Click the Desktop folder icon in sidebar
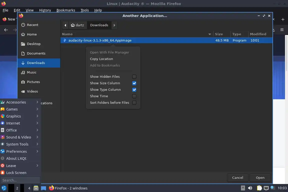The height and width of the screenshot is (192, 288). pos(23,44)
